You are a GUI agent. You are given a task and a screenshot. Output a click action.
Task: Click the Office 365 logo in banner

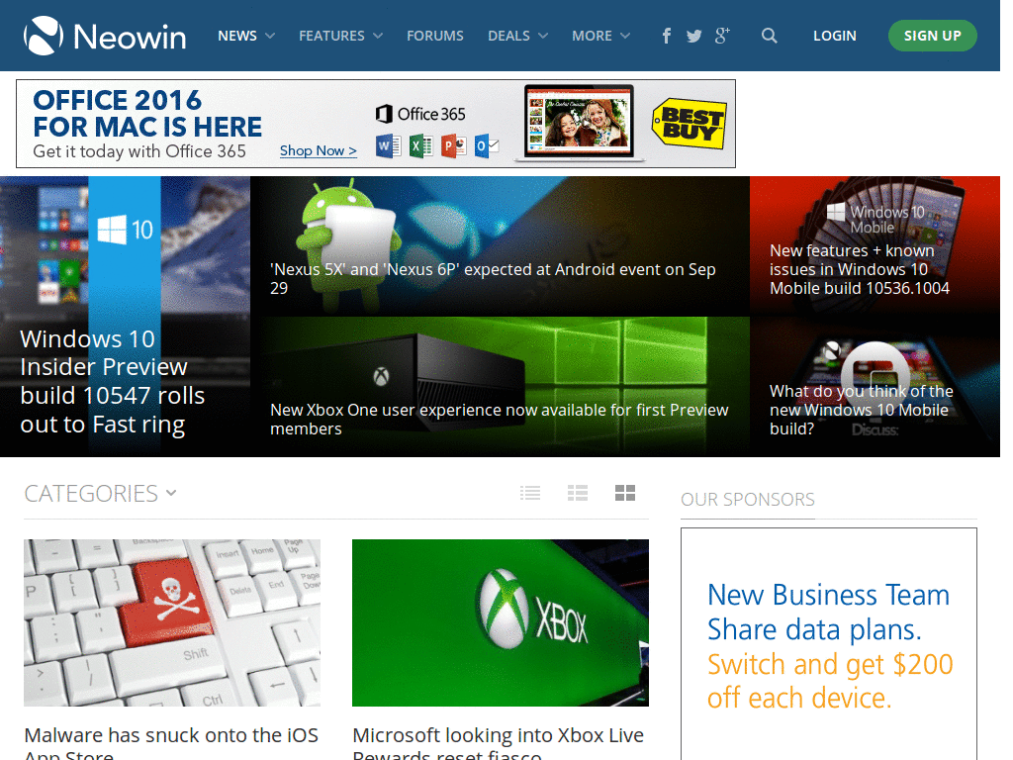coord(419,114)
